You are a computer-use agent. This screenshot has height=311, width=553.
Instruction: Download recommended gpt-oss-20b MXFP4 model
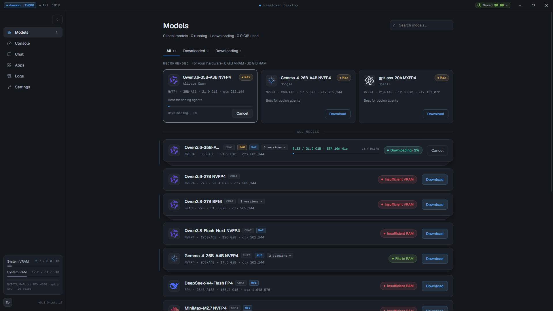435,114
